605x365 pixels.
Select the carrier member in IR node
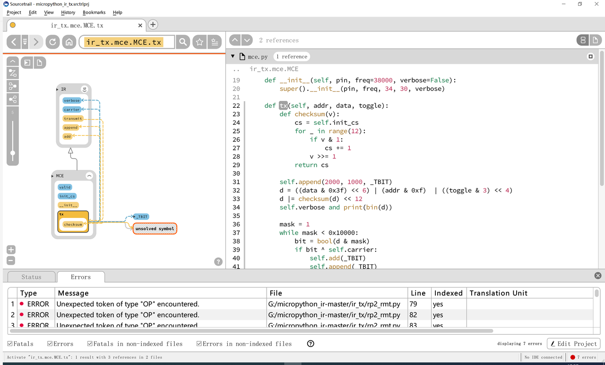pos(72,109)
